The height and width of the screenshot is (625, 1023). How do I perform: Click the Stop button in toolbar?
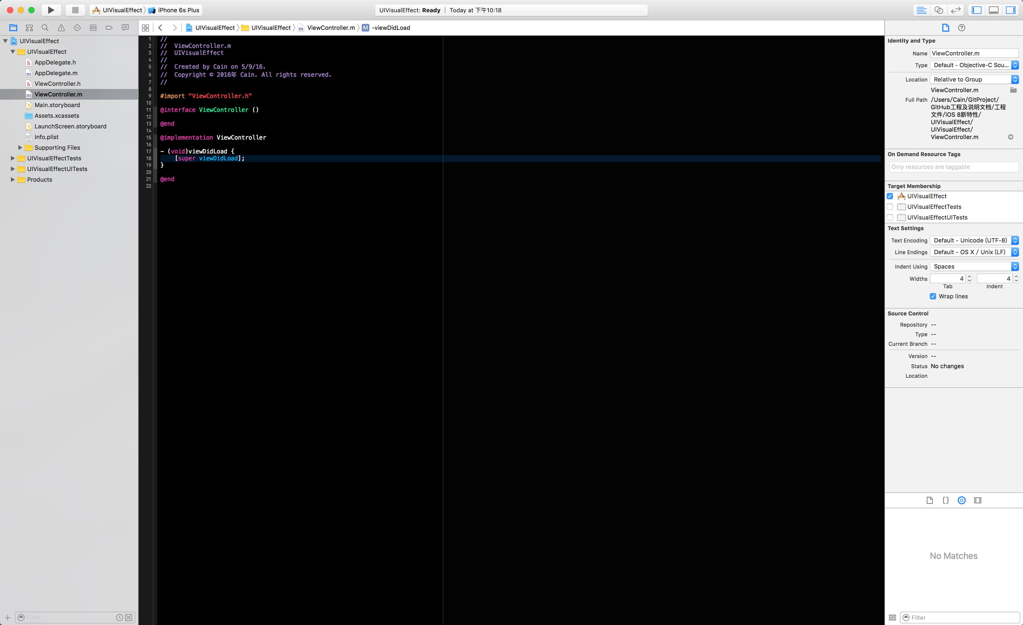coord(75,10)
